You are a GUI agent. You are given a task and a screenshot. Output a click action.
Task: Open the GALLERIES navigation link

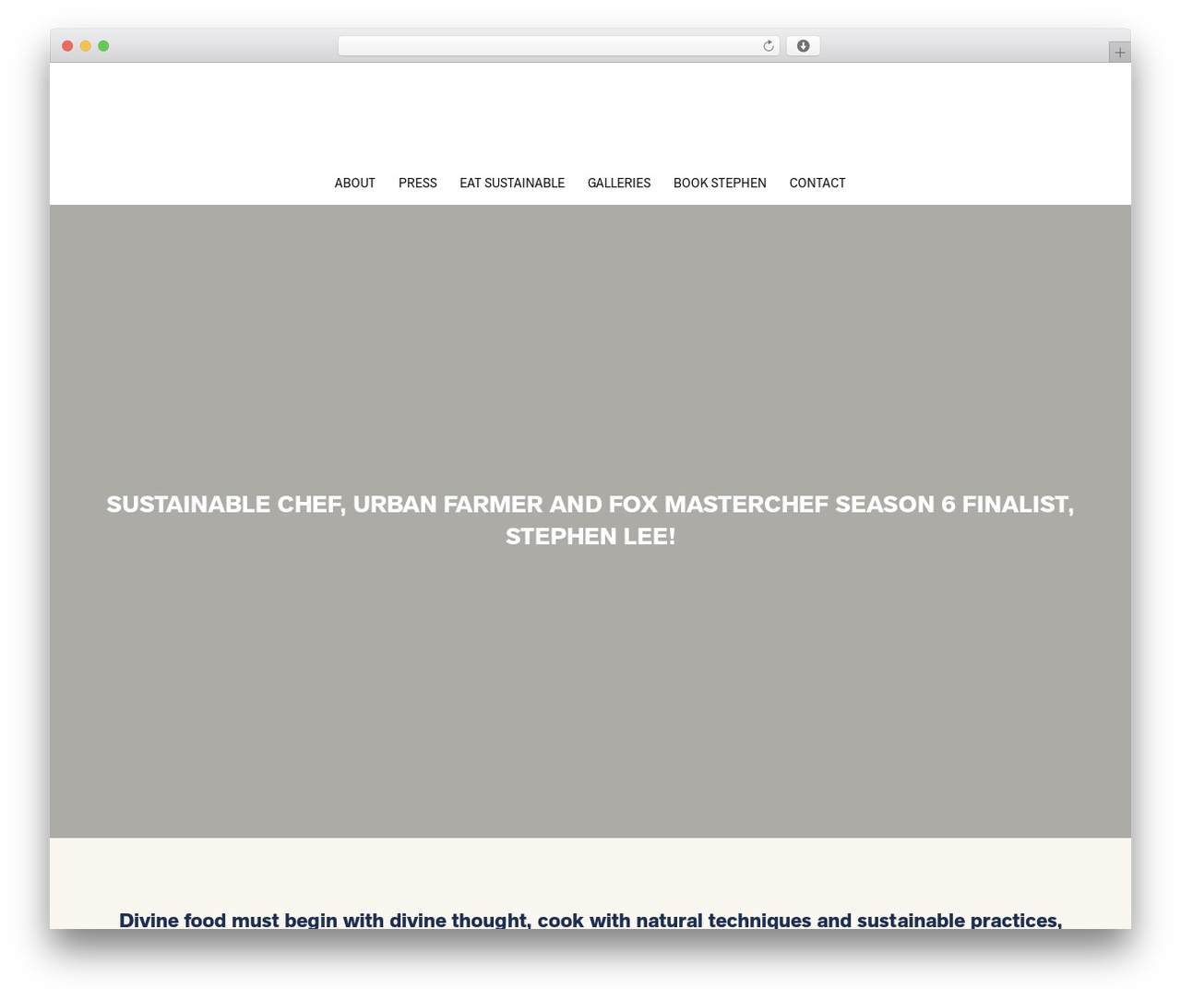619,183
